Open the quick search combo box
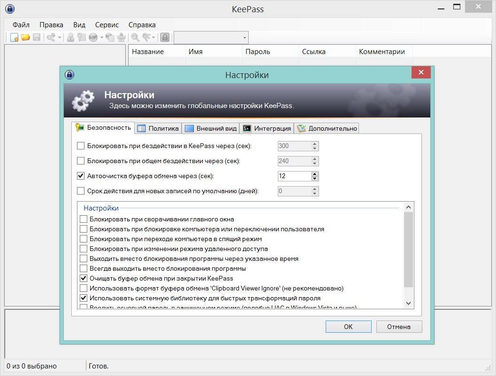Screen dimensions: 496x376 coord(211,38)
